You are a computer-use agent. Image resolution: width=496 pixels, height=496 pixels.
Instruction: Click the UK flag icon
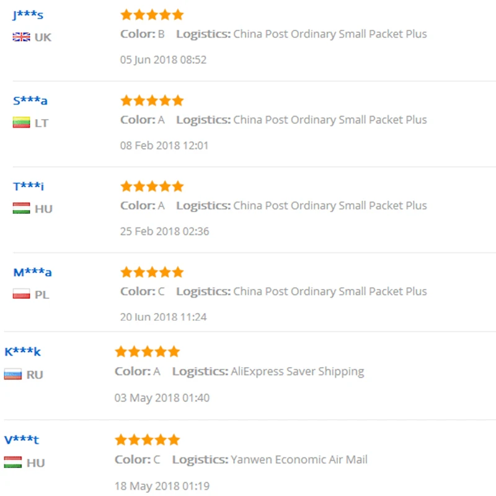click(21, 37)
